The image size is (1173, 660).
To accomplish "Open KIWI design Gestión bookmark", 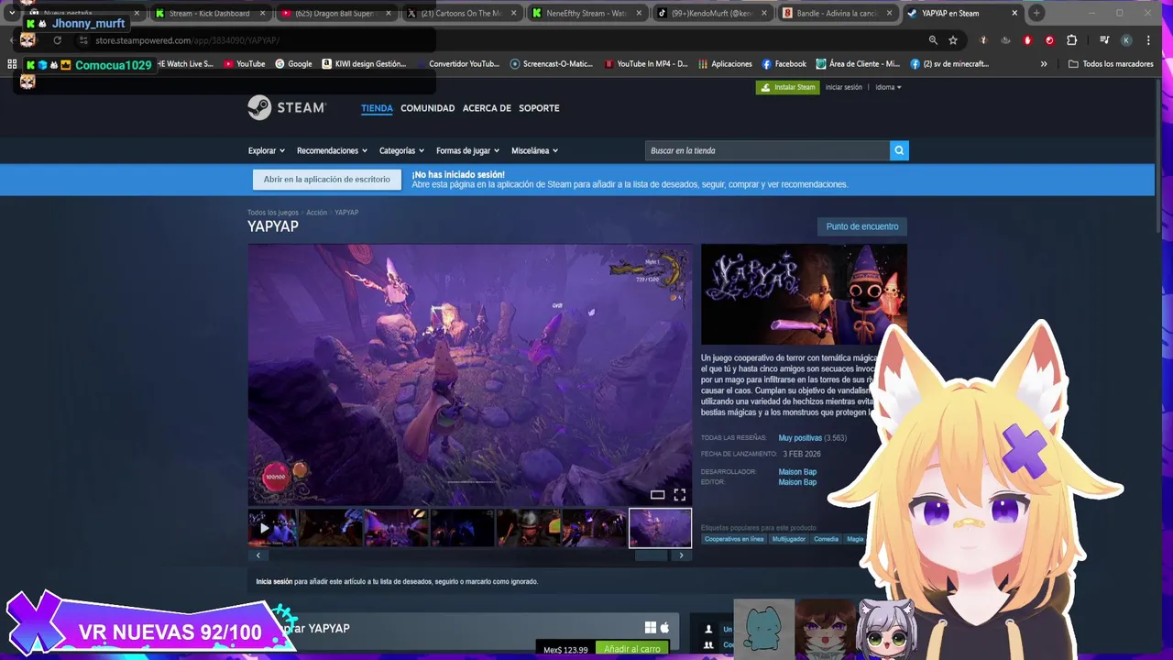I will click(364, 64).
